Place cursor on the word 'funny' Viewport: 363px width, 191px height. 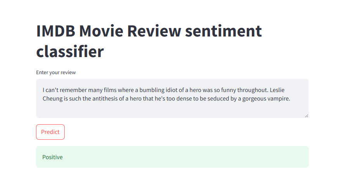coord(228,90)
